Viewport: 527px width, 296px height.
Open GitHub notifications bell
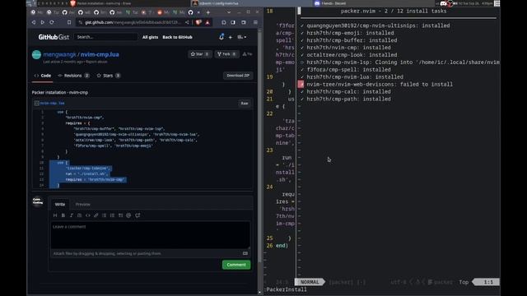point(222,37)
